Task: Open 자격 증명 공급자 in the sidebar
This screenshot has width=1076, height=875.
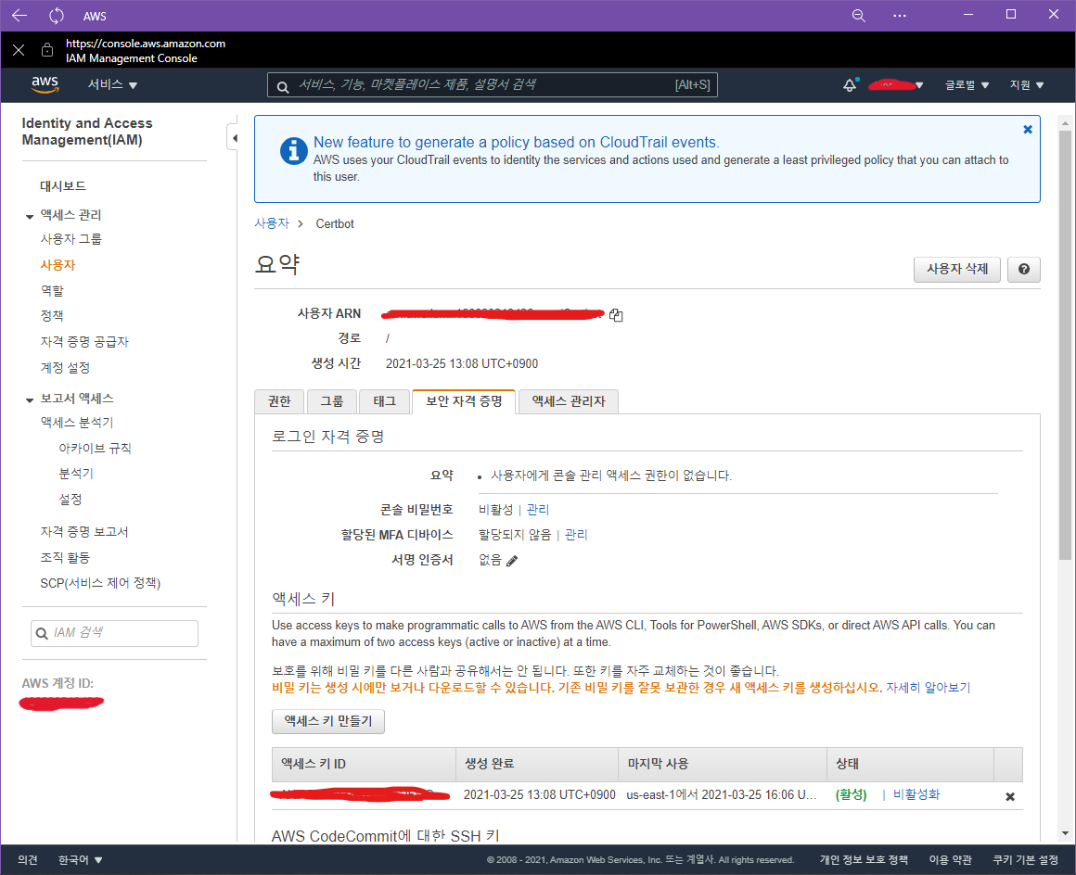Action: [84, 341]
